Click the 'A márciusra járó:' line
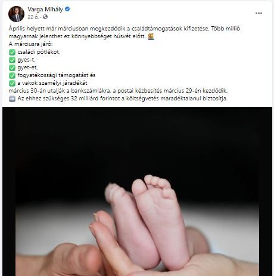Screen dimensions: 274x276 [x=31, y=44]
